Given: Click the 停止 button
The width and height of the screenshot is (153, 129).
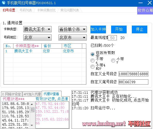Looking at the screenshot, I should point(140,29).
